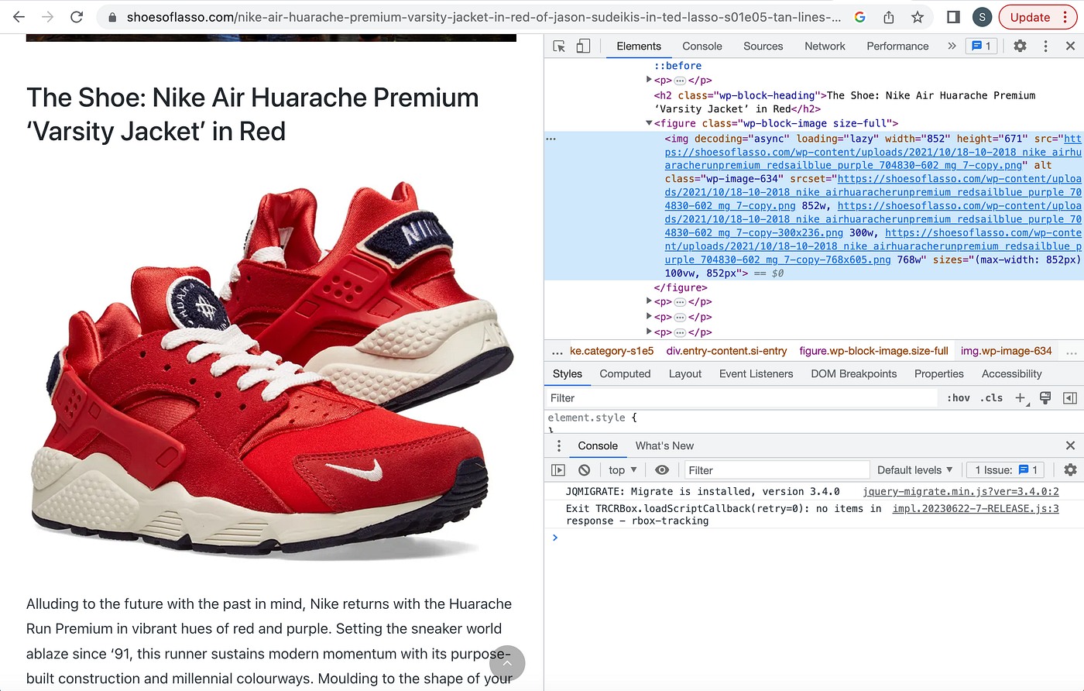The height and width of the screenshot is (691, 1084).
Task: Activate the DevTools inspect element picker
Action: [x=559, y=46]
